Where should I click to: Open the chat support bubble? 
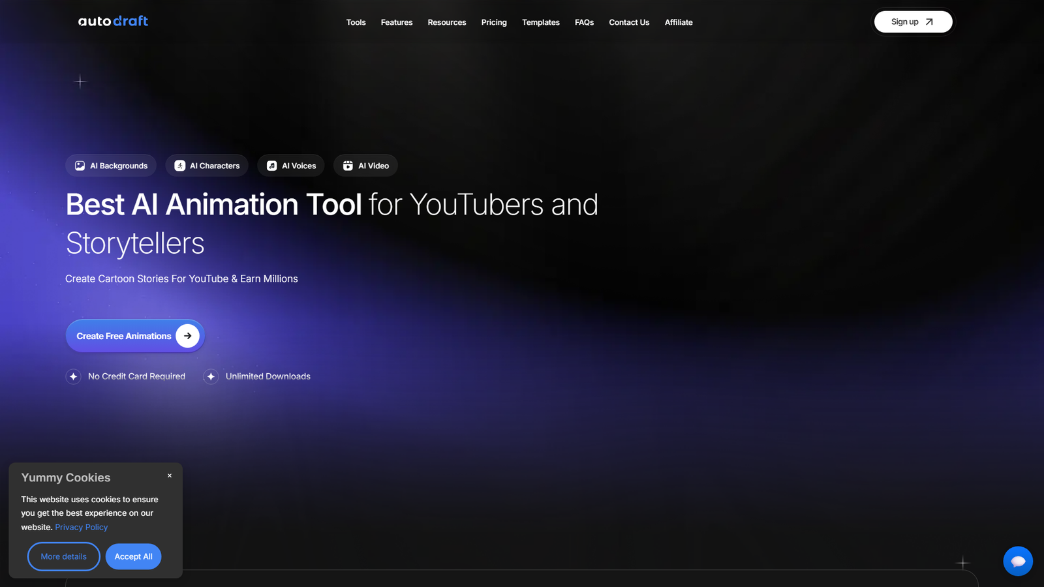(x=1017, y=561)
